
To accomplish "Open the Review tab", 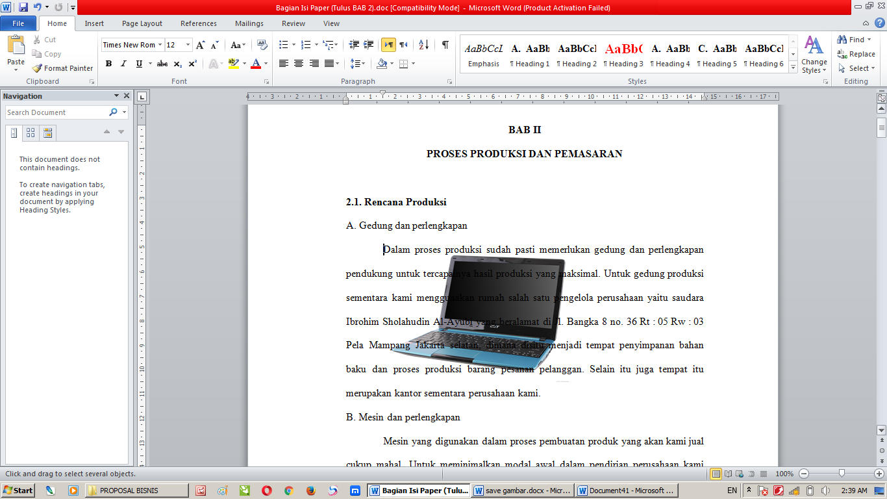I will (x=294, y=23).
